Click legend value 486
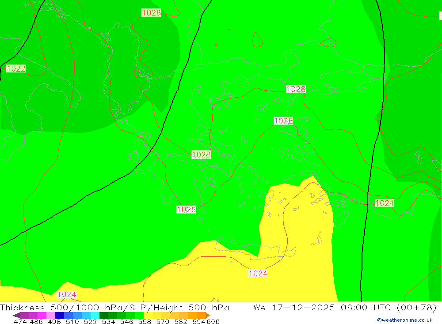This screenshot has width=442, height=324. coord(36,321)
